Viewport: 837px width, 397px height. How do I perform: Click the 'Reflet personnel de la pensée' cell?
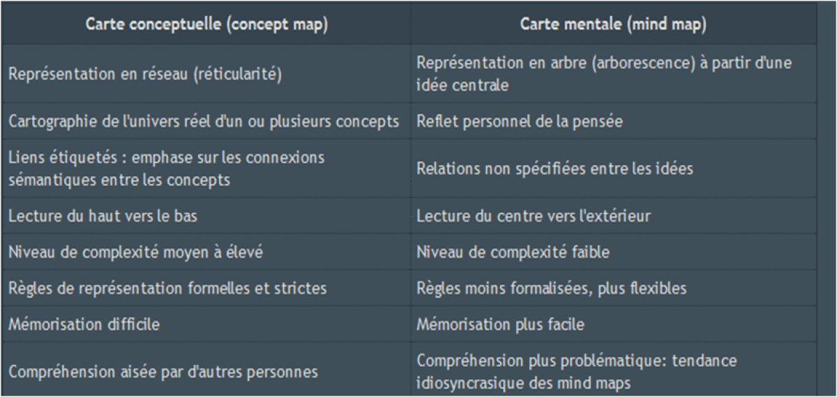(x=614, y=120)
